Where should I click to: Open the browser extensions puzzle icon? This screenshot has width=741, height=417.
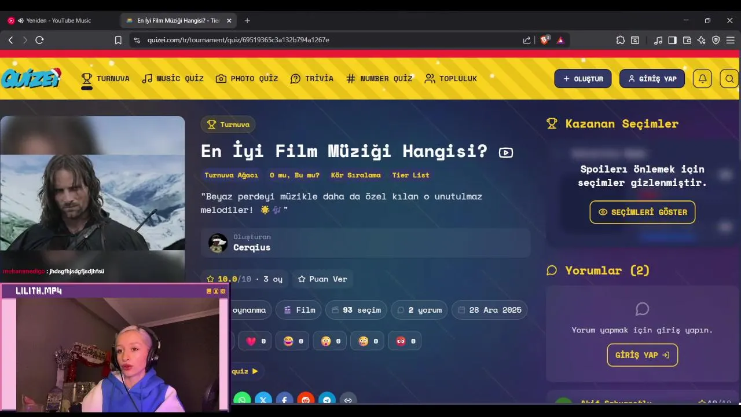[x=621, y=40]
